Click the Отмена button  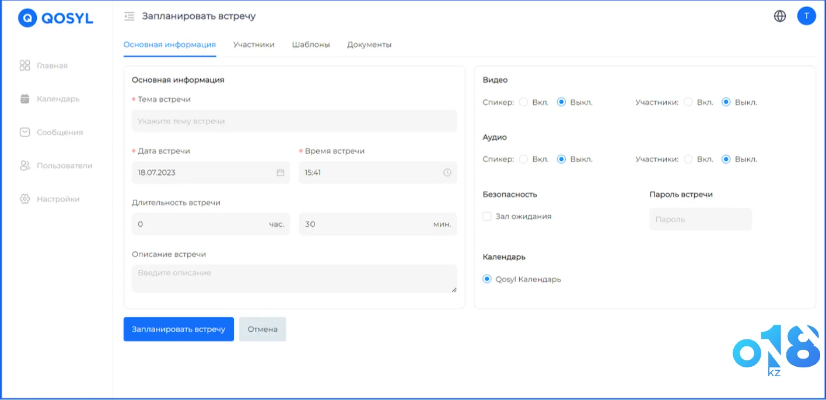click(x=262, y=329)
